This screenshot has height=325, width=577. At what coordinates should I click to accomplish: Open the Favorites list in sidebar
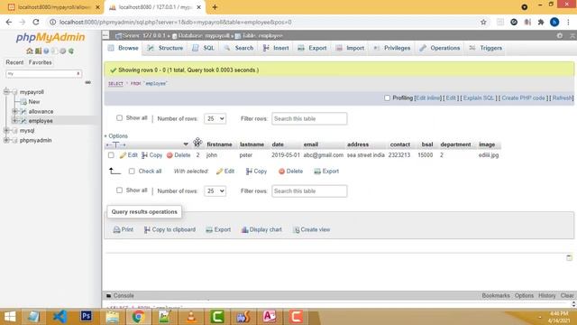tap(40, 62)
